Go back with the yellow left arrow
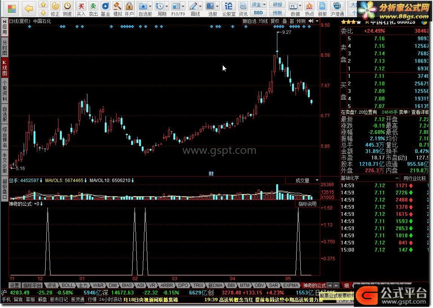Viewport: 433px width, 308px height. click(29, 8)
